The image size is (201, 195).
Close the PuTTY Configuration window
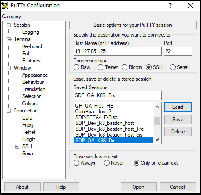pos(190,5)
